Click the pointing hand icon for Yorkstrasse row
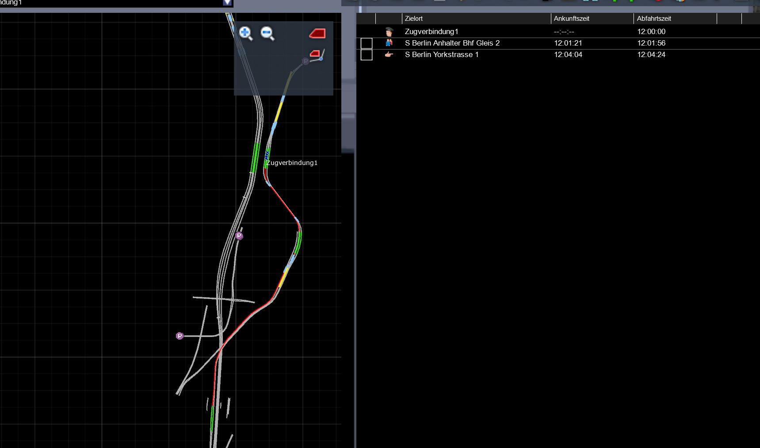The width and height of the screenshot is (760, 448). click(389, 54)
